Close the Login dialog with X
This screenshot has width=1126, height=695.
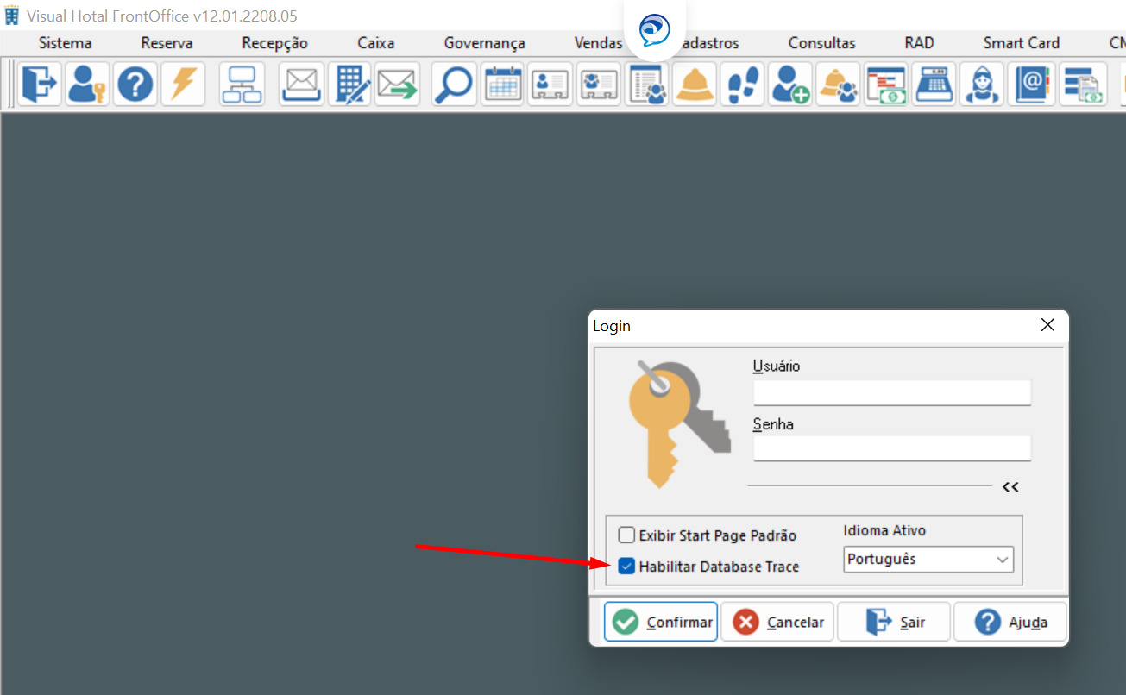pos(1047,325)
